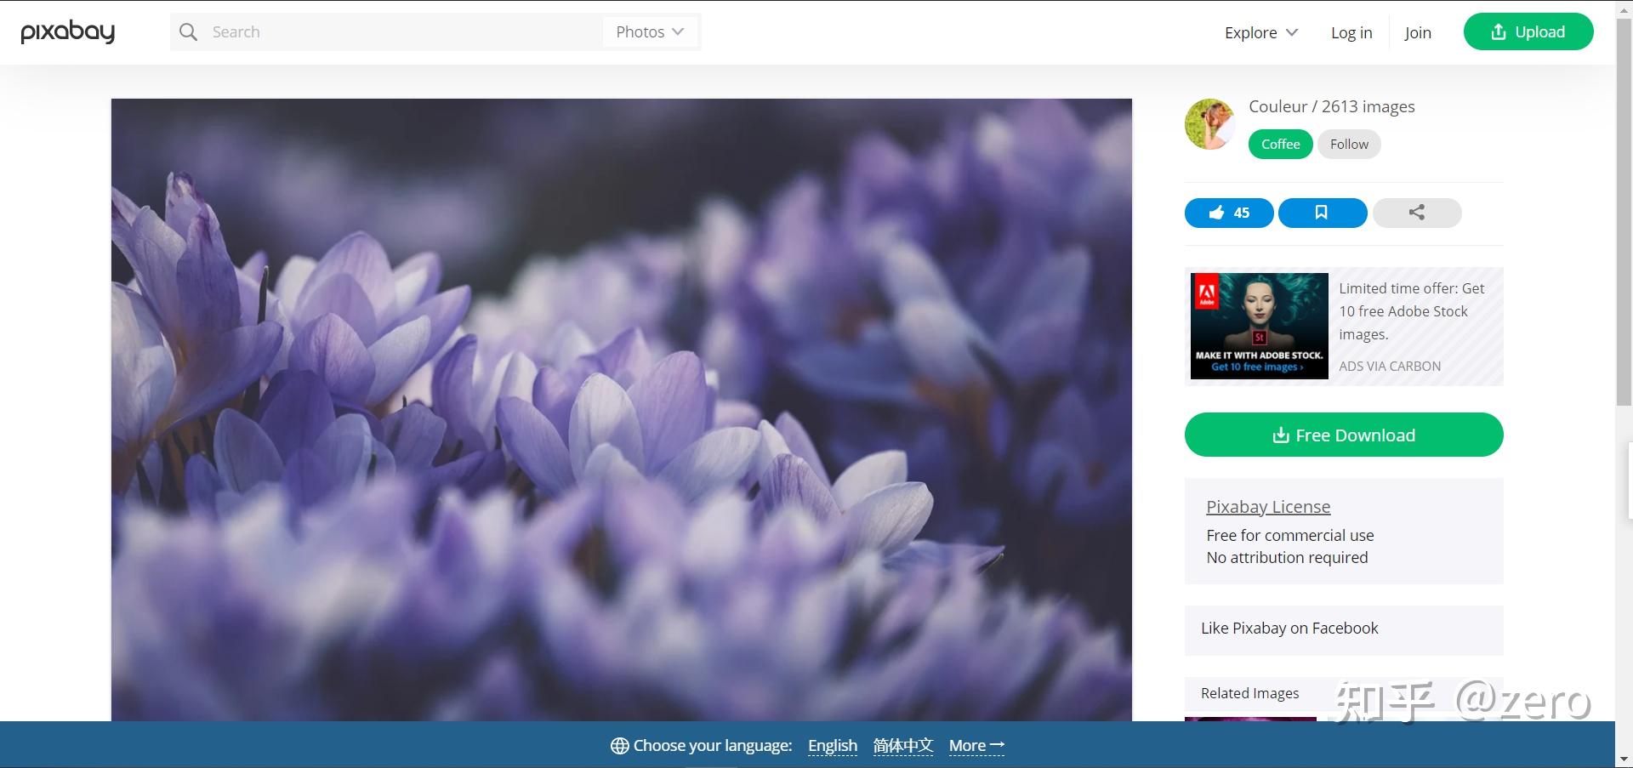Open the Pixabay License page
1633x768 pixels.
(1267, 506)
